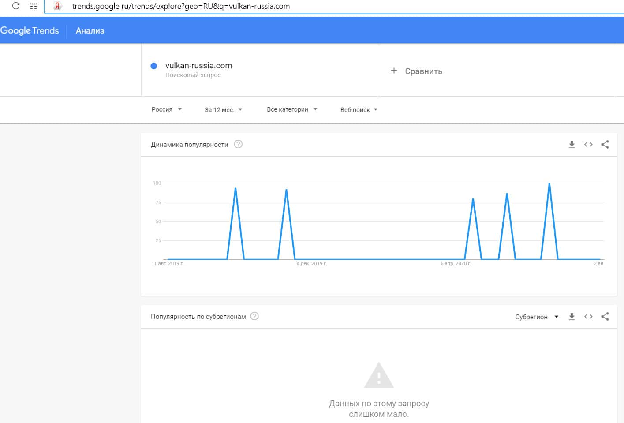Click the highest peak at 100 on the chart
This screenshot has width=624, height=423.
(x=549, y=183)
